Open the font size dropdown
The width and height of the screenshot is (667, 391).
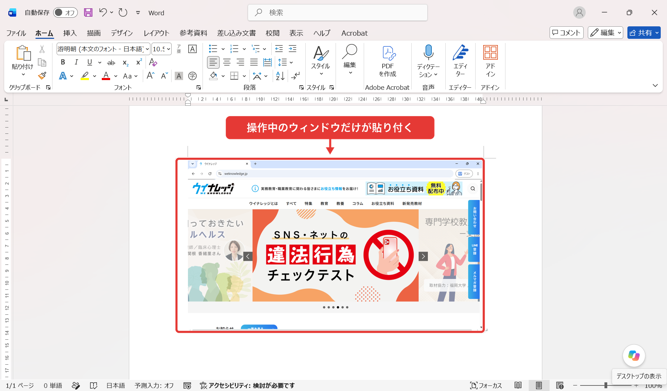pos(168,49)
